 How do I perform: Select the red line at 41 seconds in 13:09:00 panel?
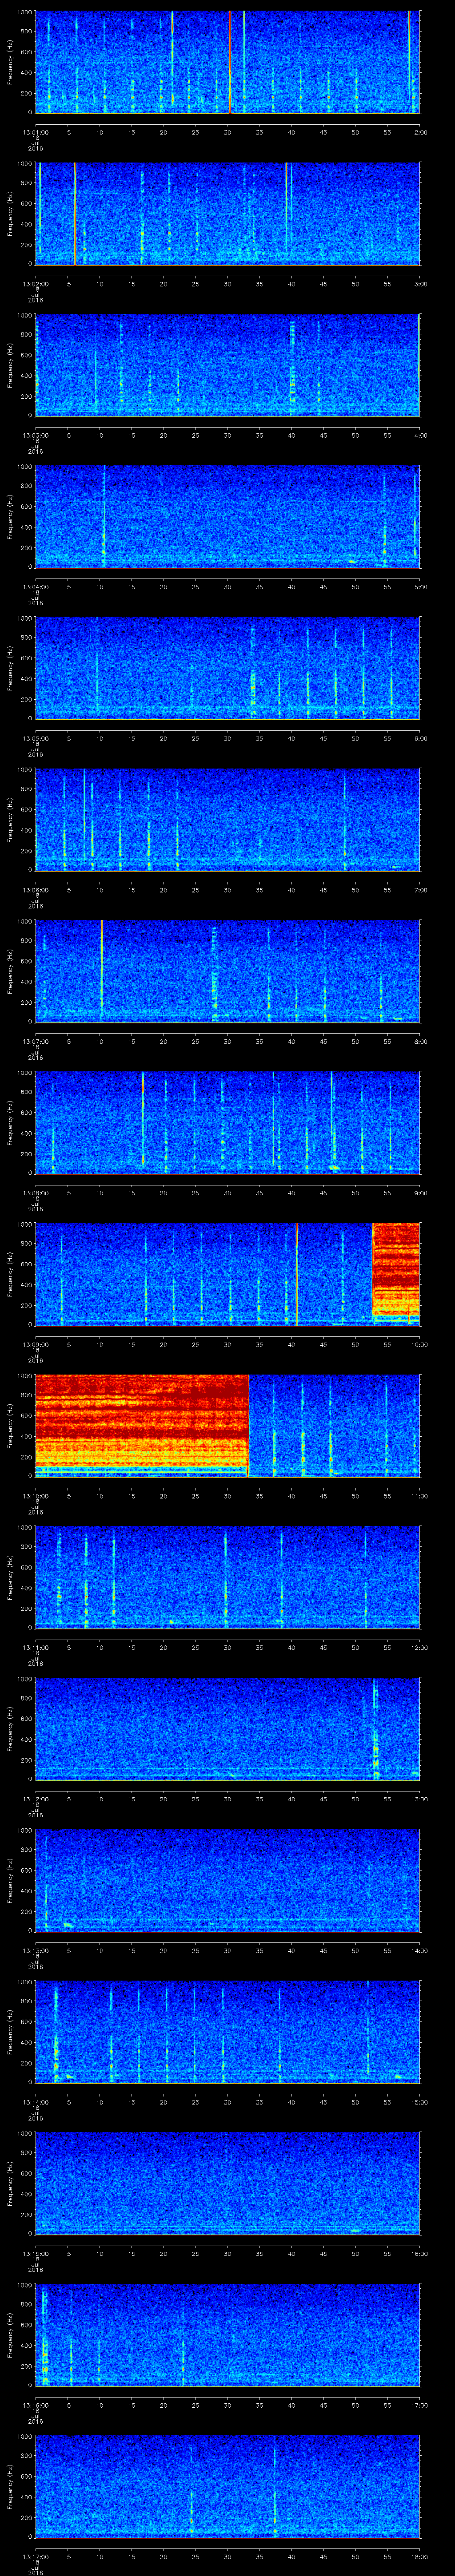296,1274
